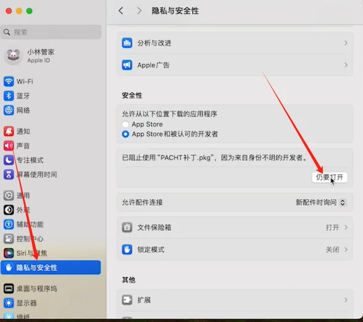Go back with the left arrow button
The height and width of the screenshot is (322, 363).
pos(121,10)
